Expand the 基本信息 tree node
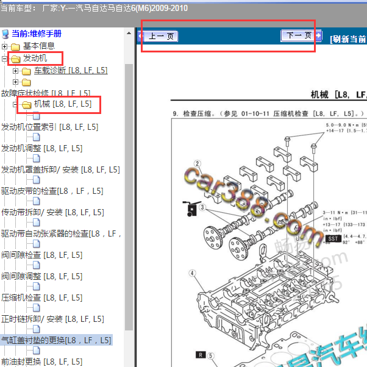Image resolution: width=367 pixels, height=367 pixels. [4, 46]
